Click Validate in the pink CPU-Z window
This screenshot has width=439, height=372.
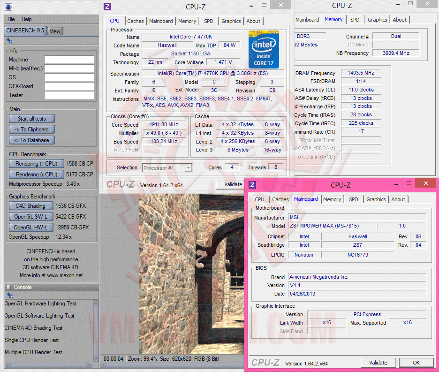click(x=378, y=363)
